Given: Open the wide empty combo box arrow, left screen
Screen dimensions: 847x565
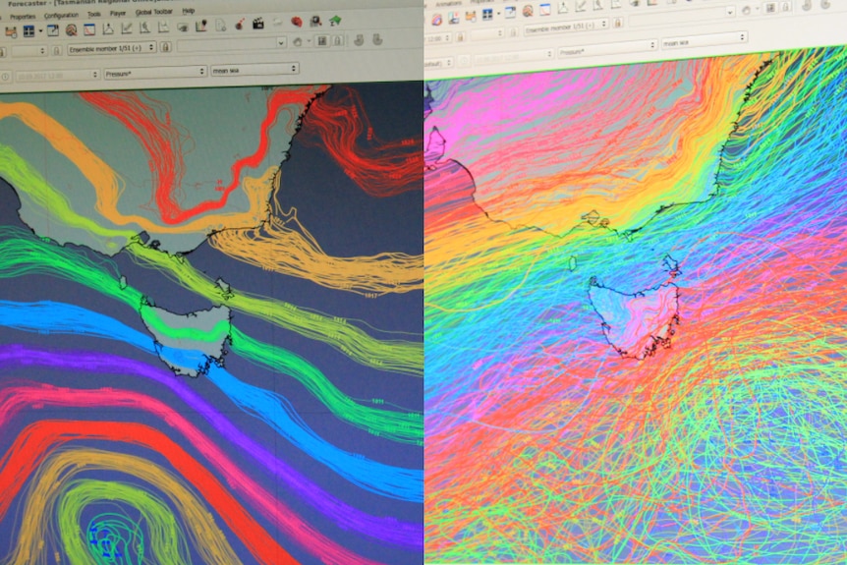Looking at the screenshot, I should pos(281,42).
